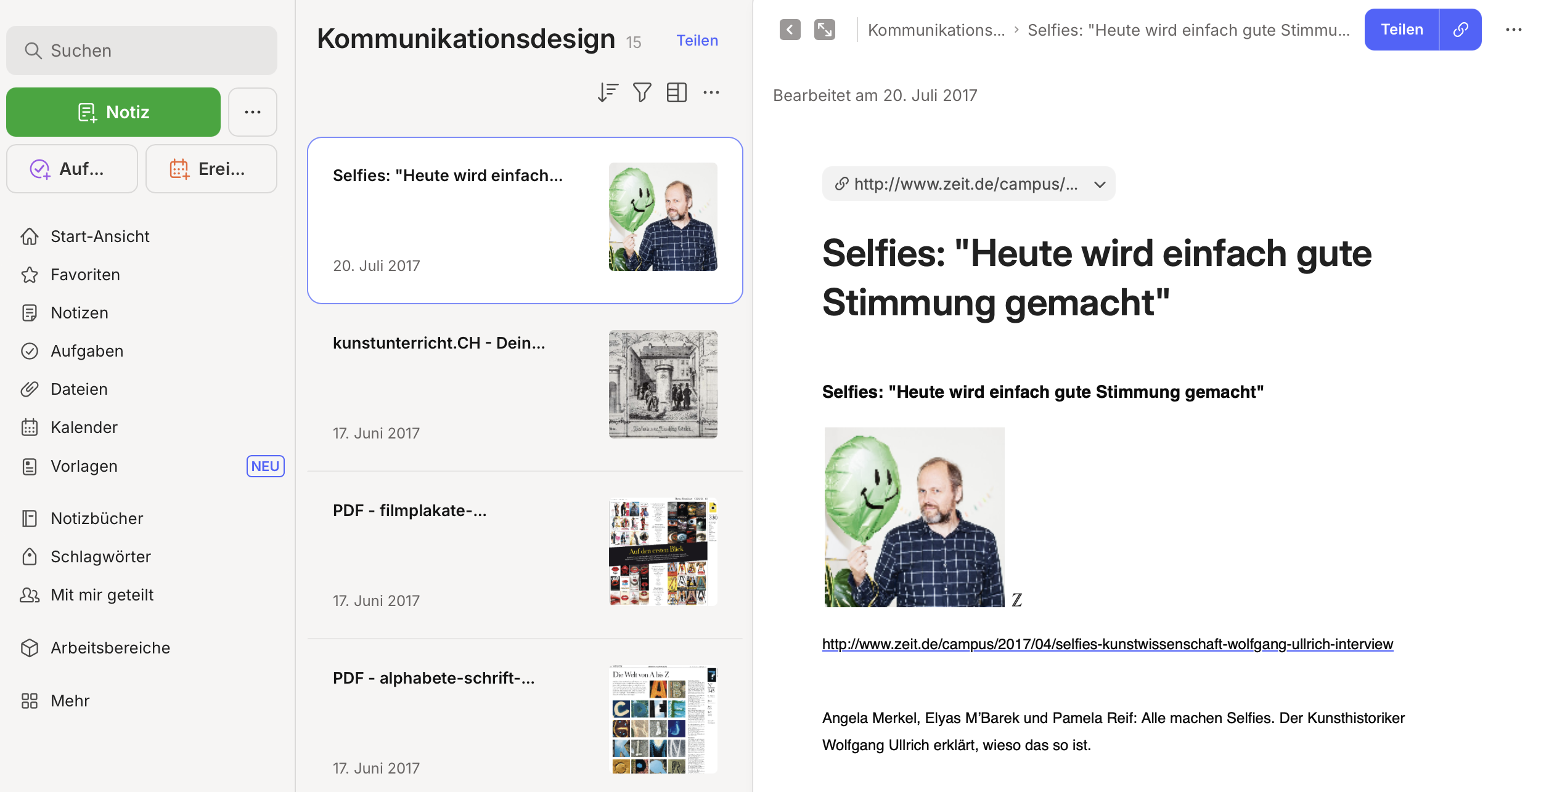Click the blue Teilen share button
Viewport: 1541px width, 792px height.
click(1402, 30)
